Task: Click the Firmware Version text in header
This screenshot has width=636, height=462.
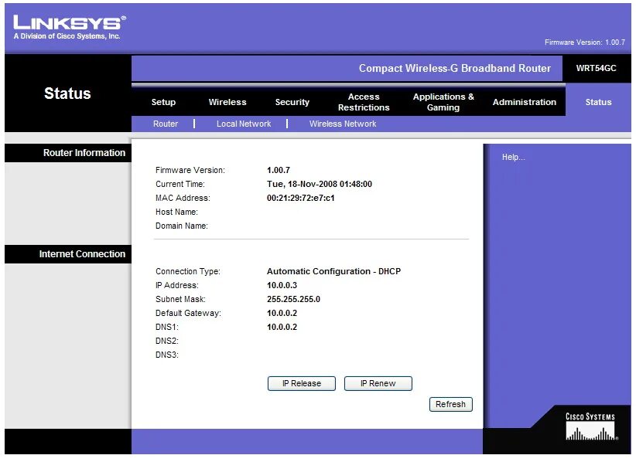Action: tap(584, 42)
